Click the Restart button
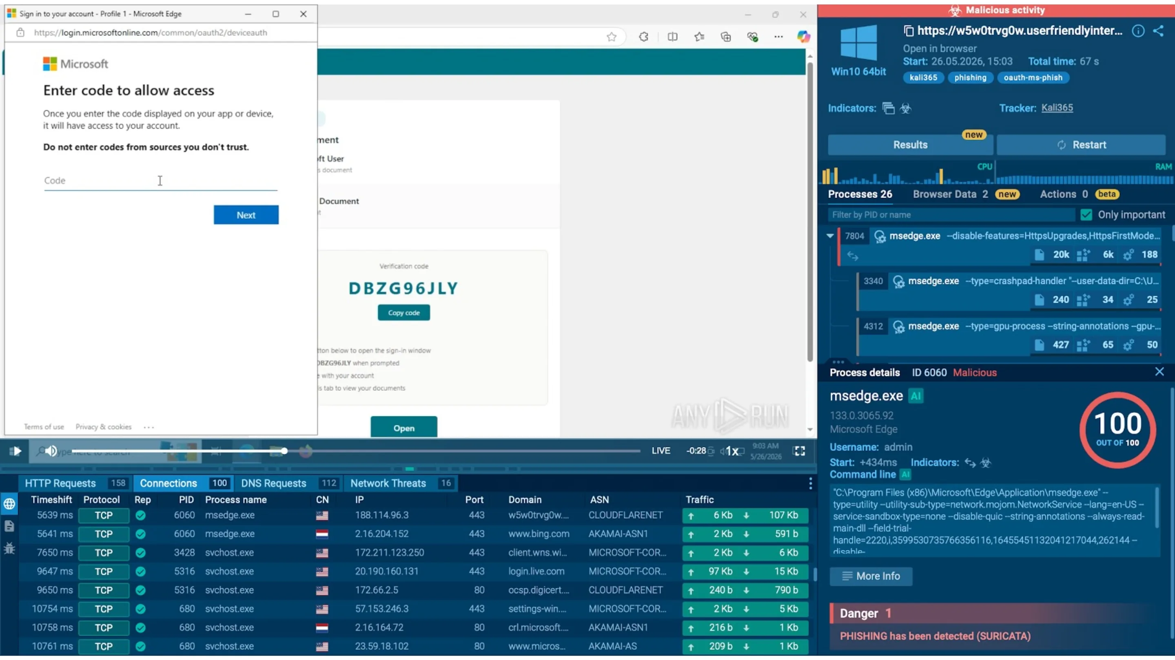Image resolution: width=1175 pixels, height=660 pixels. [x=1081, y=145]
